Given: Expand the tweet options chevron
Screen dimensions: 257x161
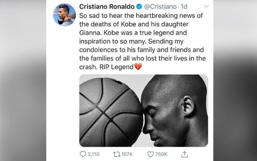Looking at the screenshot, I should [x=206, y=6].
